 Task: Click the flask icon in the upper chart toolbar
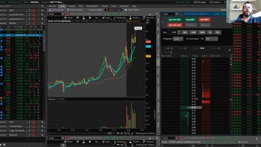[x=84, y=18]
